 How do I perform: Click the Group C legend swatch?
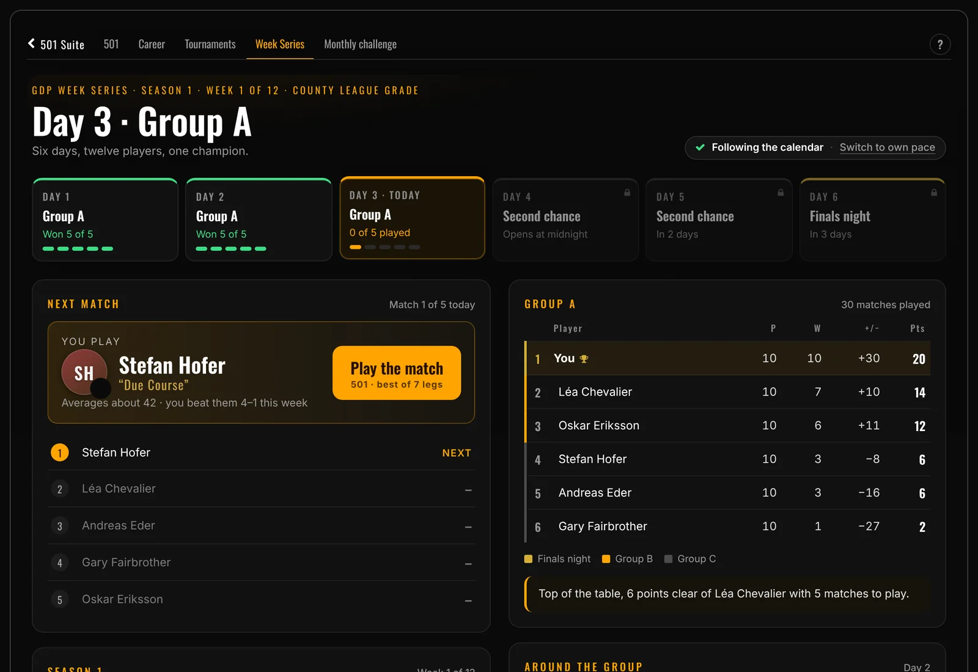pyautogui.click(x=668, y=559)
